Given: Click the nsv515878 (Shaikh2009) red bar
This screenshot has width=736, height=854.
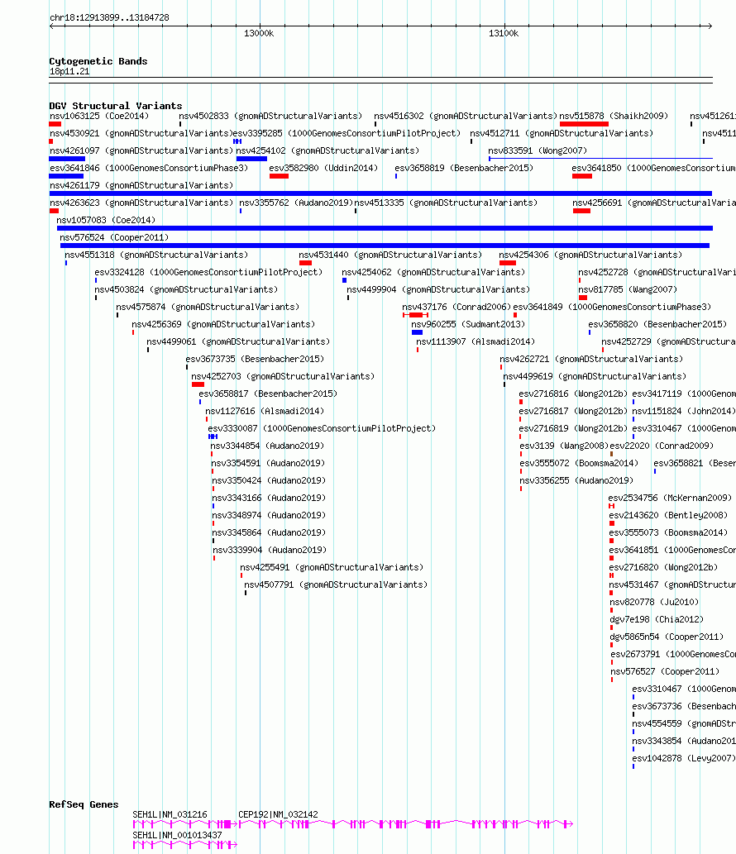Looking at the screenshot, I should [x=584, y=124].
